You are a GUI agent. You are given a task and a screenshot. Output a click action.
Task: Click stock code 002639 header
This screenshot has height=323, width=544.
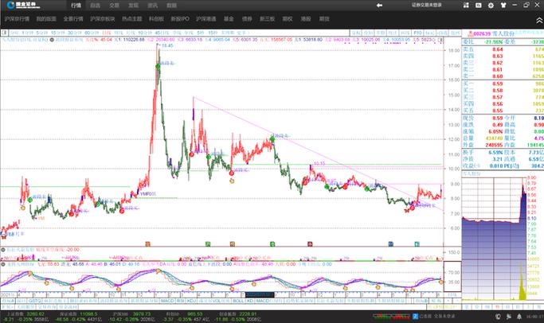(x=482, y=33)
